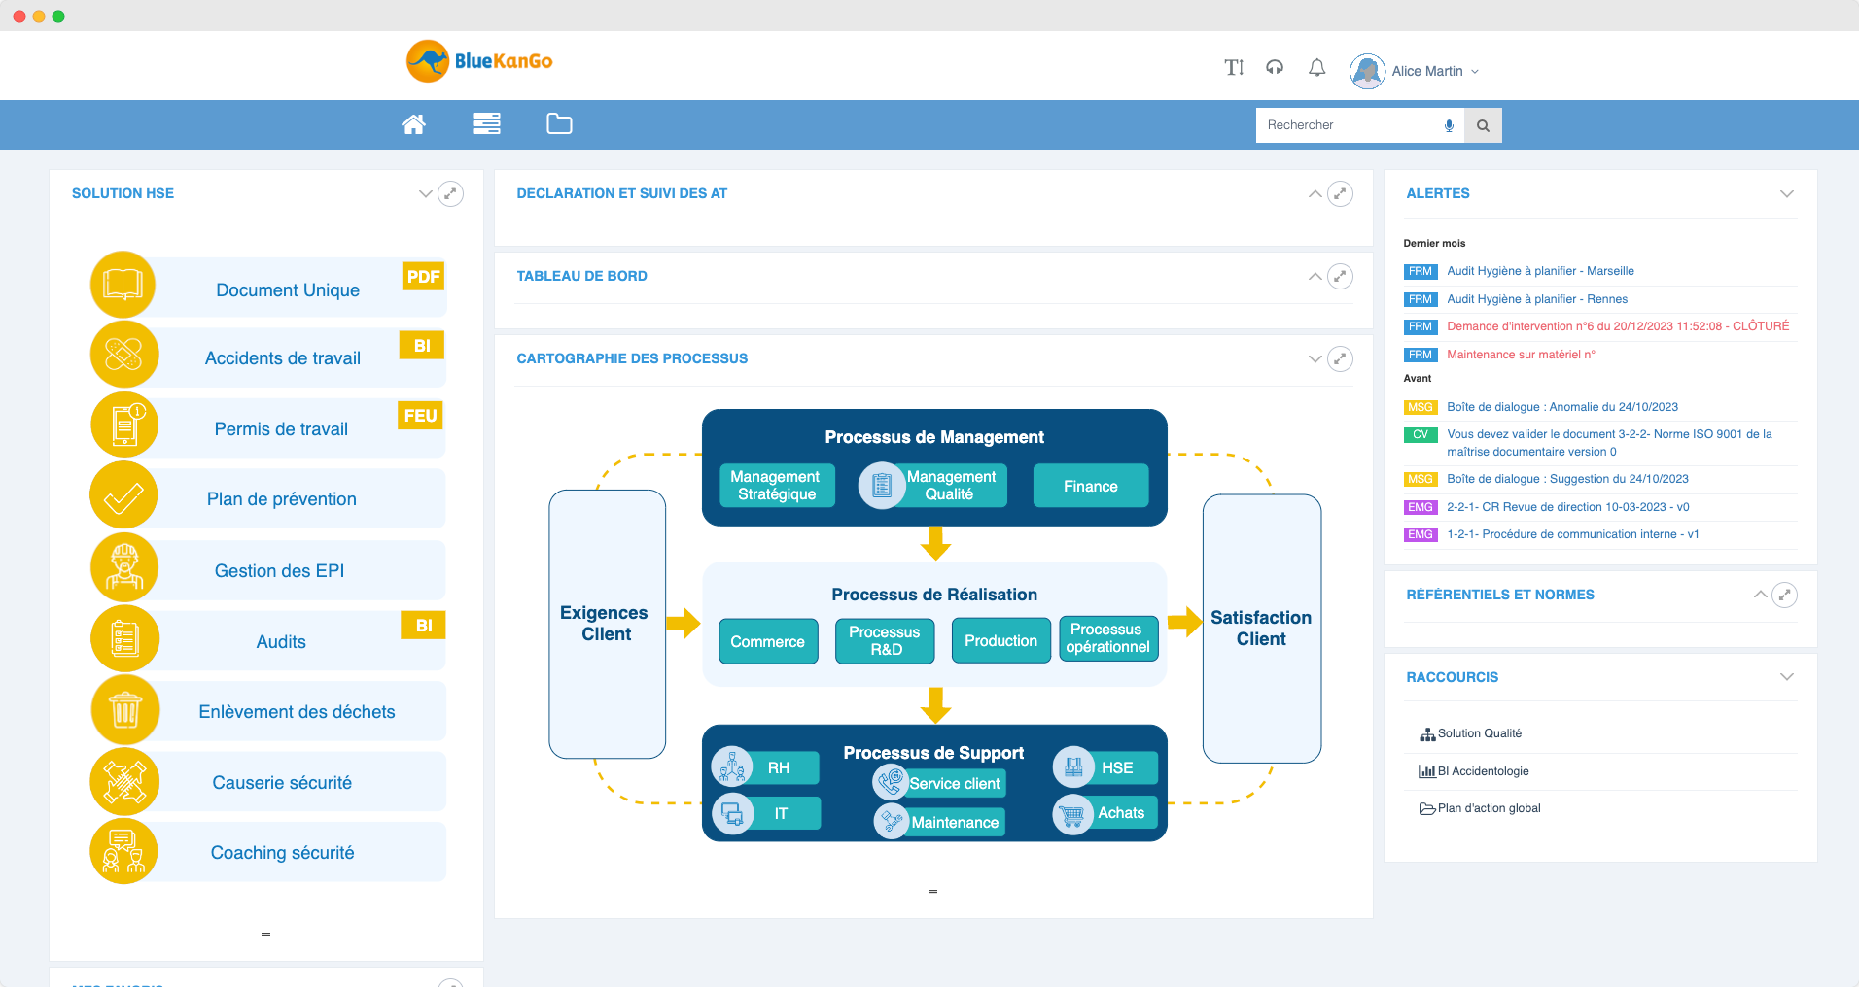Image resolution: width=1859 pixels, height=987 pixels.
Task: Click the BlueKanGo logo
Action: tap(479, 61)
